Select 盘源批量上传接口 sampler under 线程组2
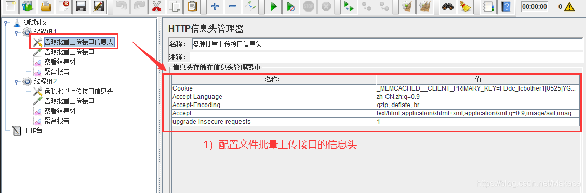Viewport: 586px width, 193px height. click(x=69, y=101)
